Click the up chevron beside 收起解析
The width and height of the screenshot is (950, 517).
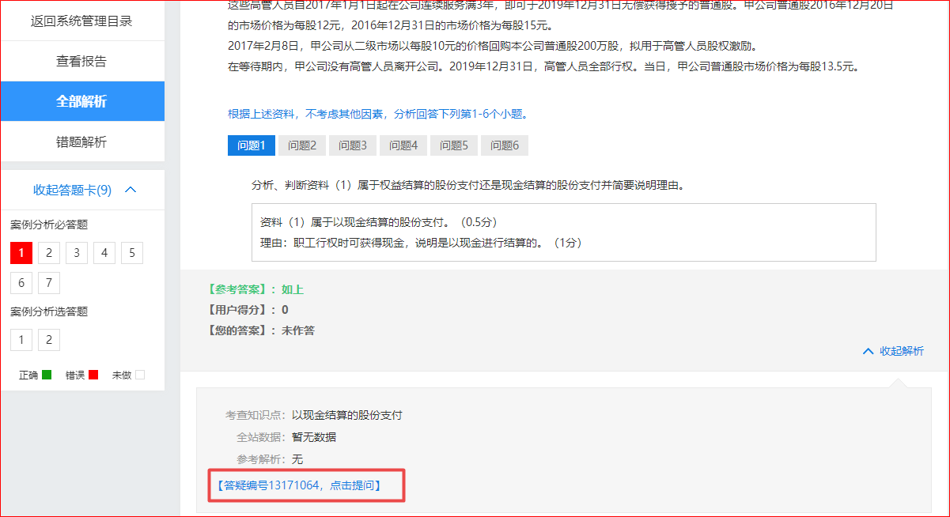[x=869, y=351]
